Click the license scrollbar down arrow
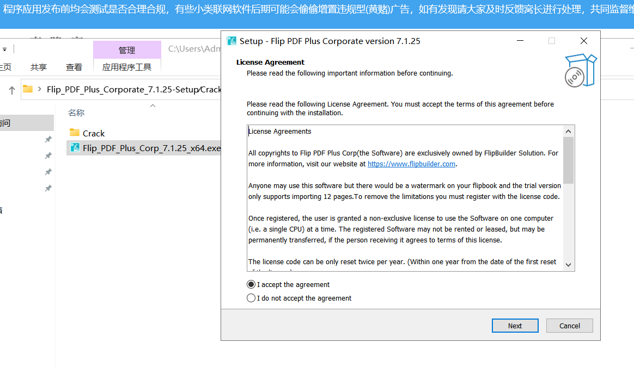 568,265
